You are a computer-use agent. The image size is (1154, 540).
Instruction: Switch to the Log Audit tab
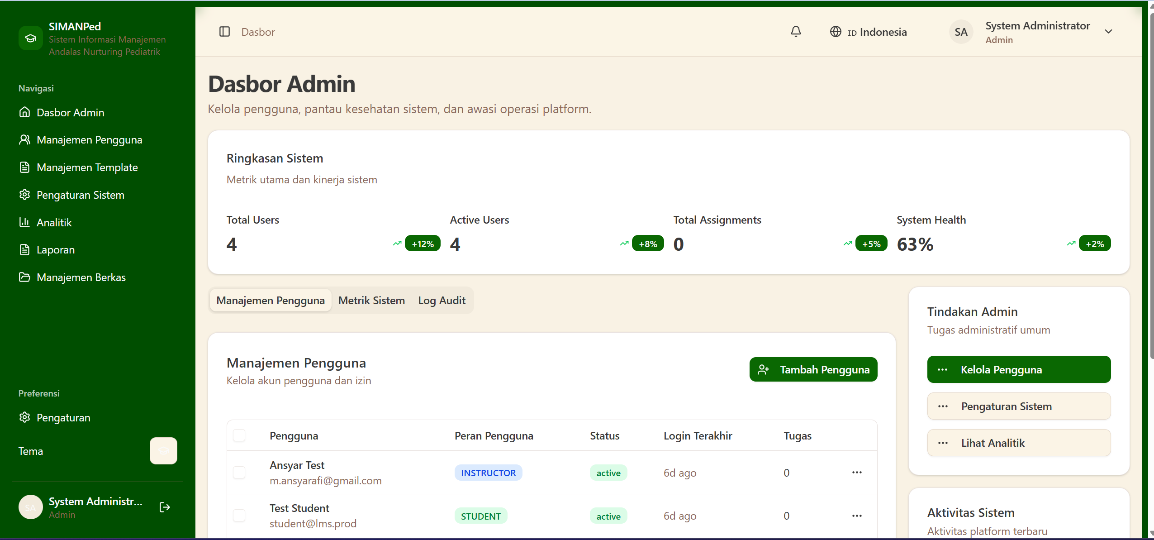442,301
